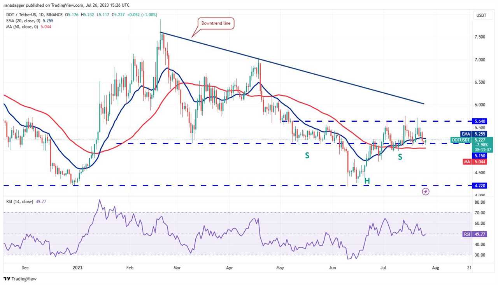The image size is (498, 285).
Task: Select the 4.220 price level label
Action: 480,186
